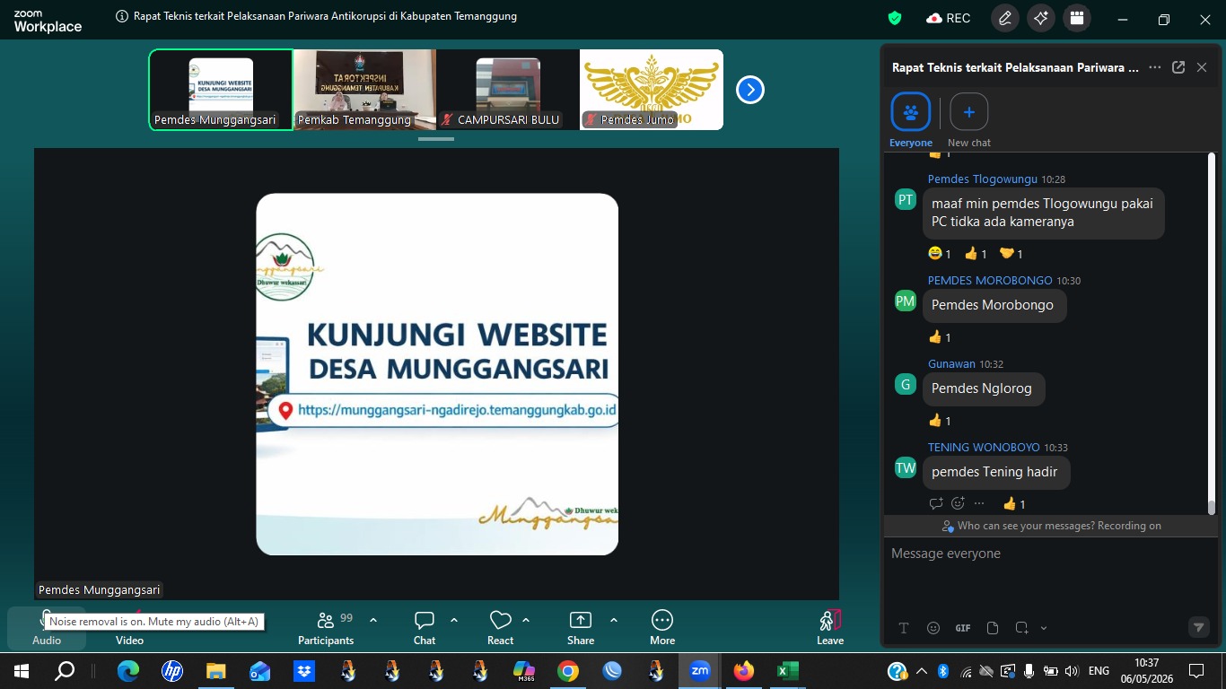Click the REC cloud recording indicator
Viewport: 1226px width, 689px height.
[949, 18]
